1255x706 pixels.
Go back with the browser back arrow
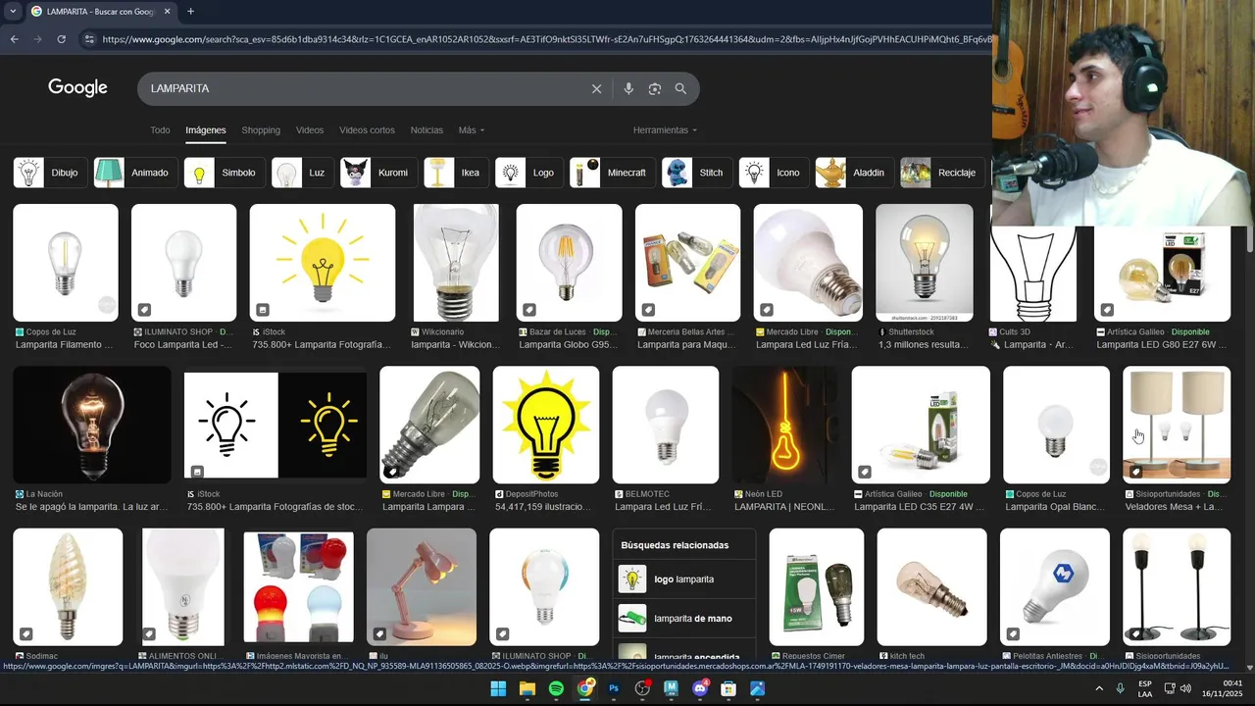click(x=14, y=39)
